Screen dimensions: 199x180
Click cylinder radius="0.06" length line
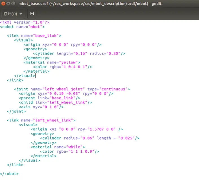point(90,138)
